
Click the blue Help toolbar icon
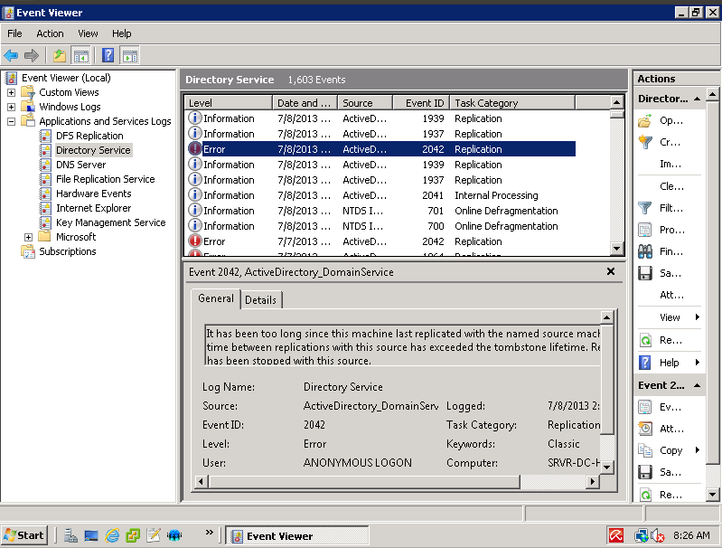pos(108,56)
